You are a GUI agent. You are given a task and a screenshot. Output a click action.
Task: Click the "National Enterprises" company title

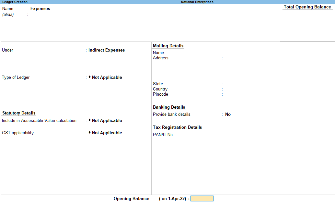coord(197,2)
